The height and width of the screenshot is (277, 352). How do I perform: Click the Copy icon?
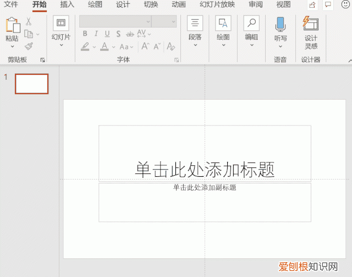[29, 34]
